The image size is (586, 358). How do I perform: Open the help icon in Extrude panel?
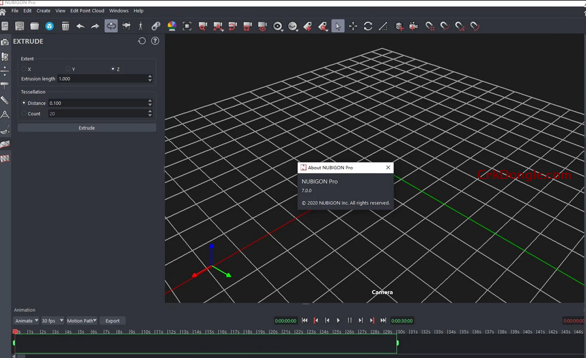155,41
